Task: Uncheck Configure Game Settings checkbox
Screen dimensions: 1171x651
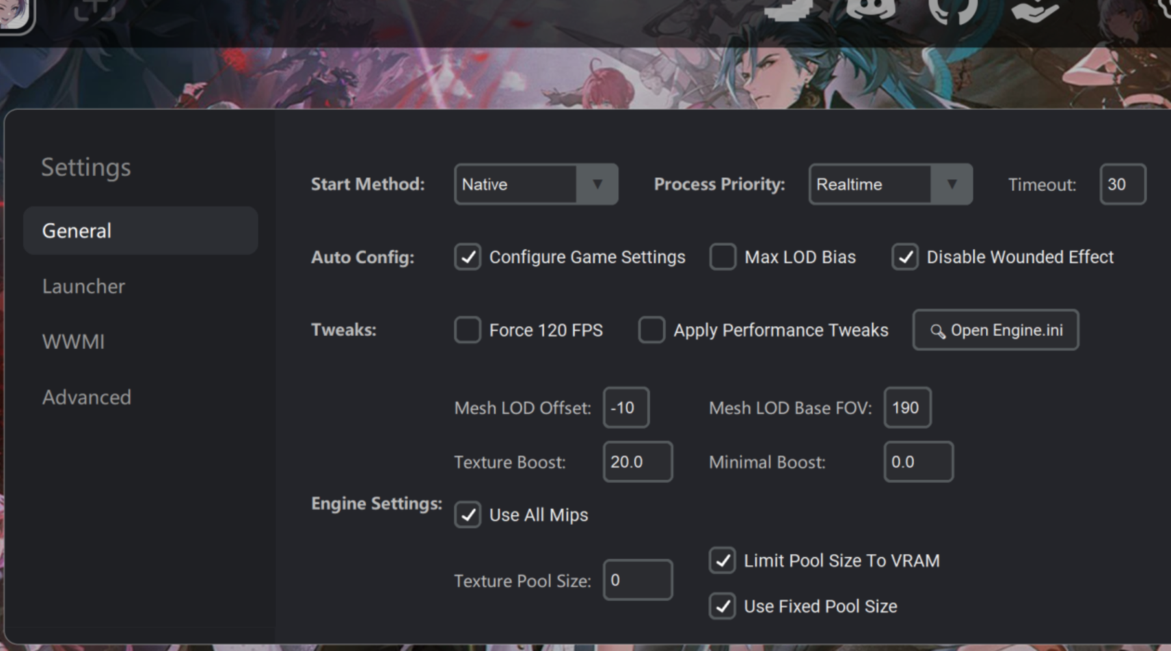Action: (468, 257)
